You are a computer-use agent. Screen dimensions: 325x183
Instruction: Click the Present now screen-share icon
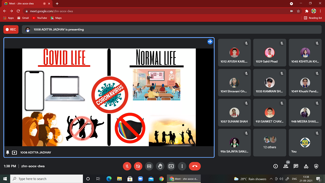tap(171, 166)
